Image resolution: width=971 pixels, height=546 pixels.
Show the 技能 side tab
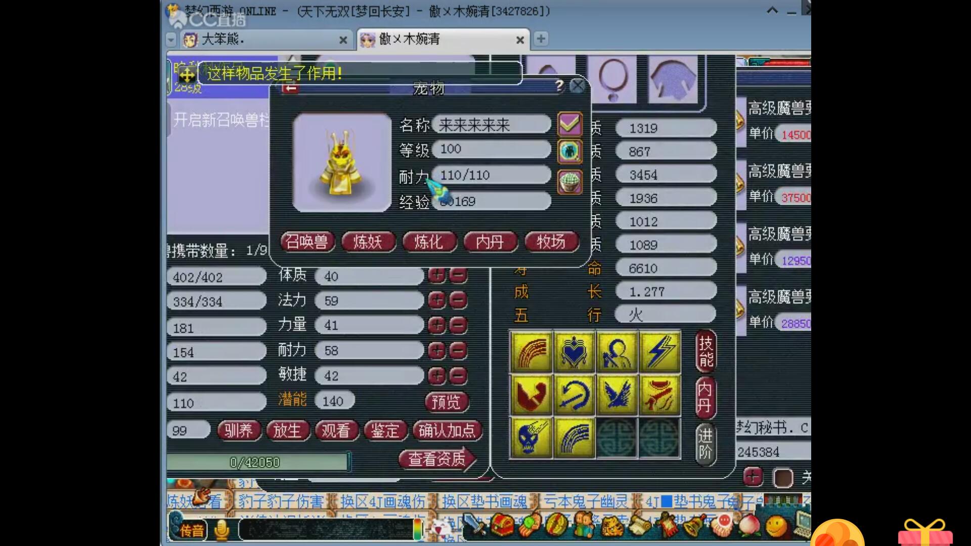click(706, 352)
